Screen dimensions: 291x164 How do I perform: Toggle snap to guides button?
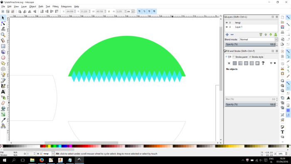[x=288, y=115]
